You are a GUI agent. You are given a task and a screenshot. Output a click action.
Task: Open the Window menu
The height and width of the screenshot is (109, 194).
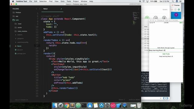84,1
